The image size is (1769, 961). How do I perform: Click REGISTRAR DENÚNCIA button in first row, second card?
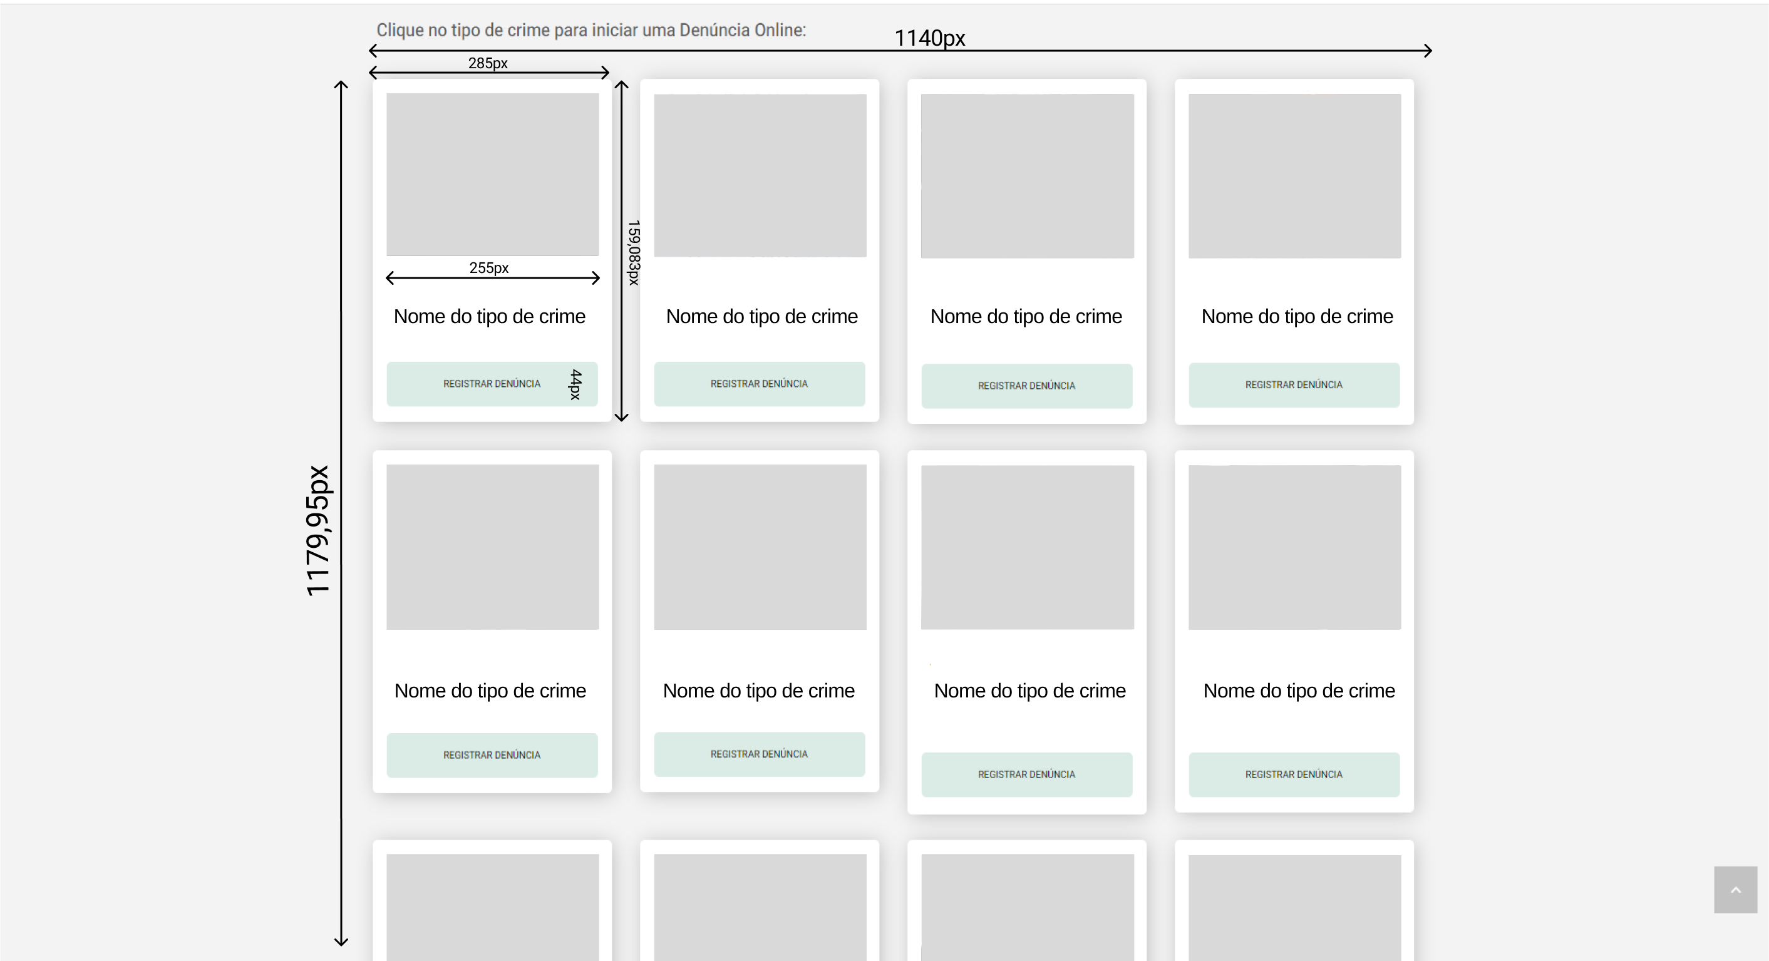click(760, 384)
